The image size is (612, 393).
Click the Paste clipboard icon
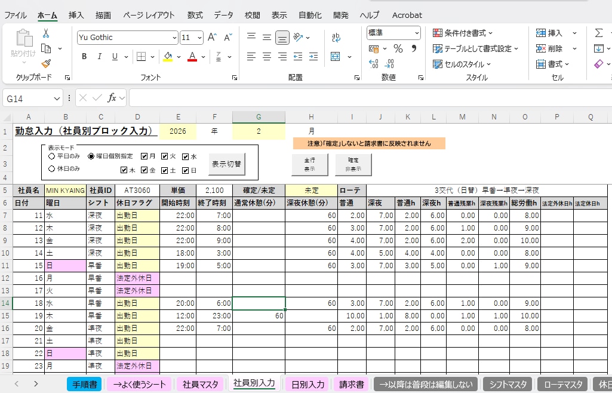click(x=24, y=39)
